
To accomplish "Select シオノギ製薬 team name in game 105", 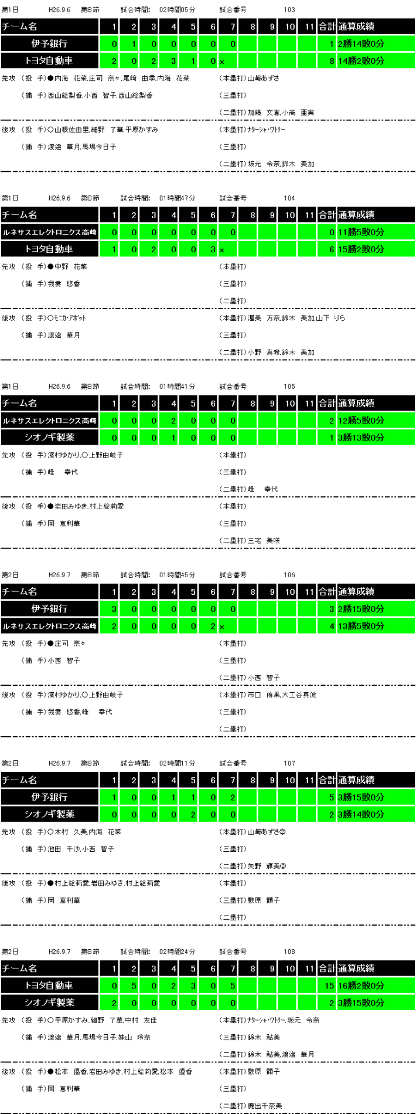I will click(x=49, y=438).
